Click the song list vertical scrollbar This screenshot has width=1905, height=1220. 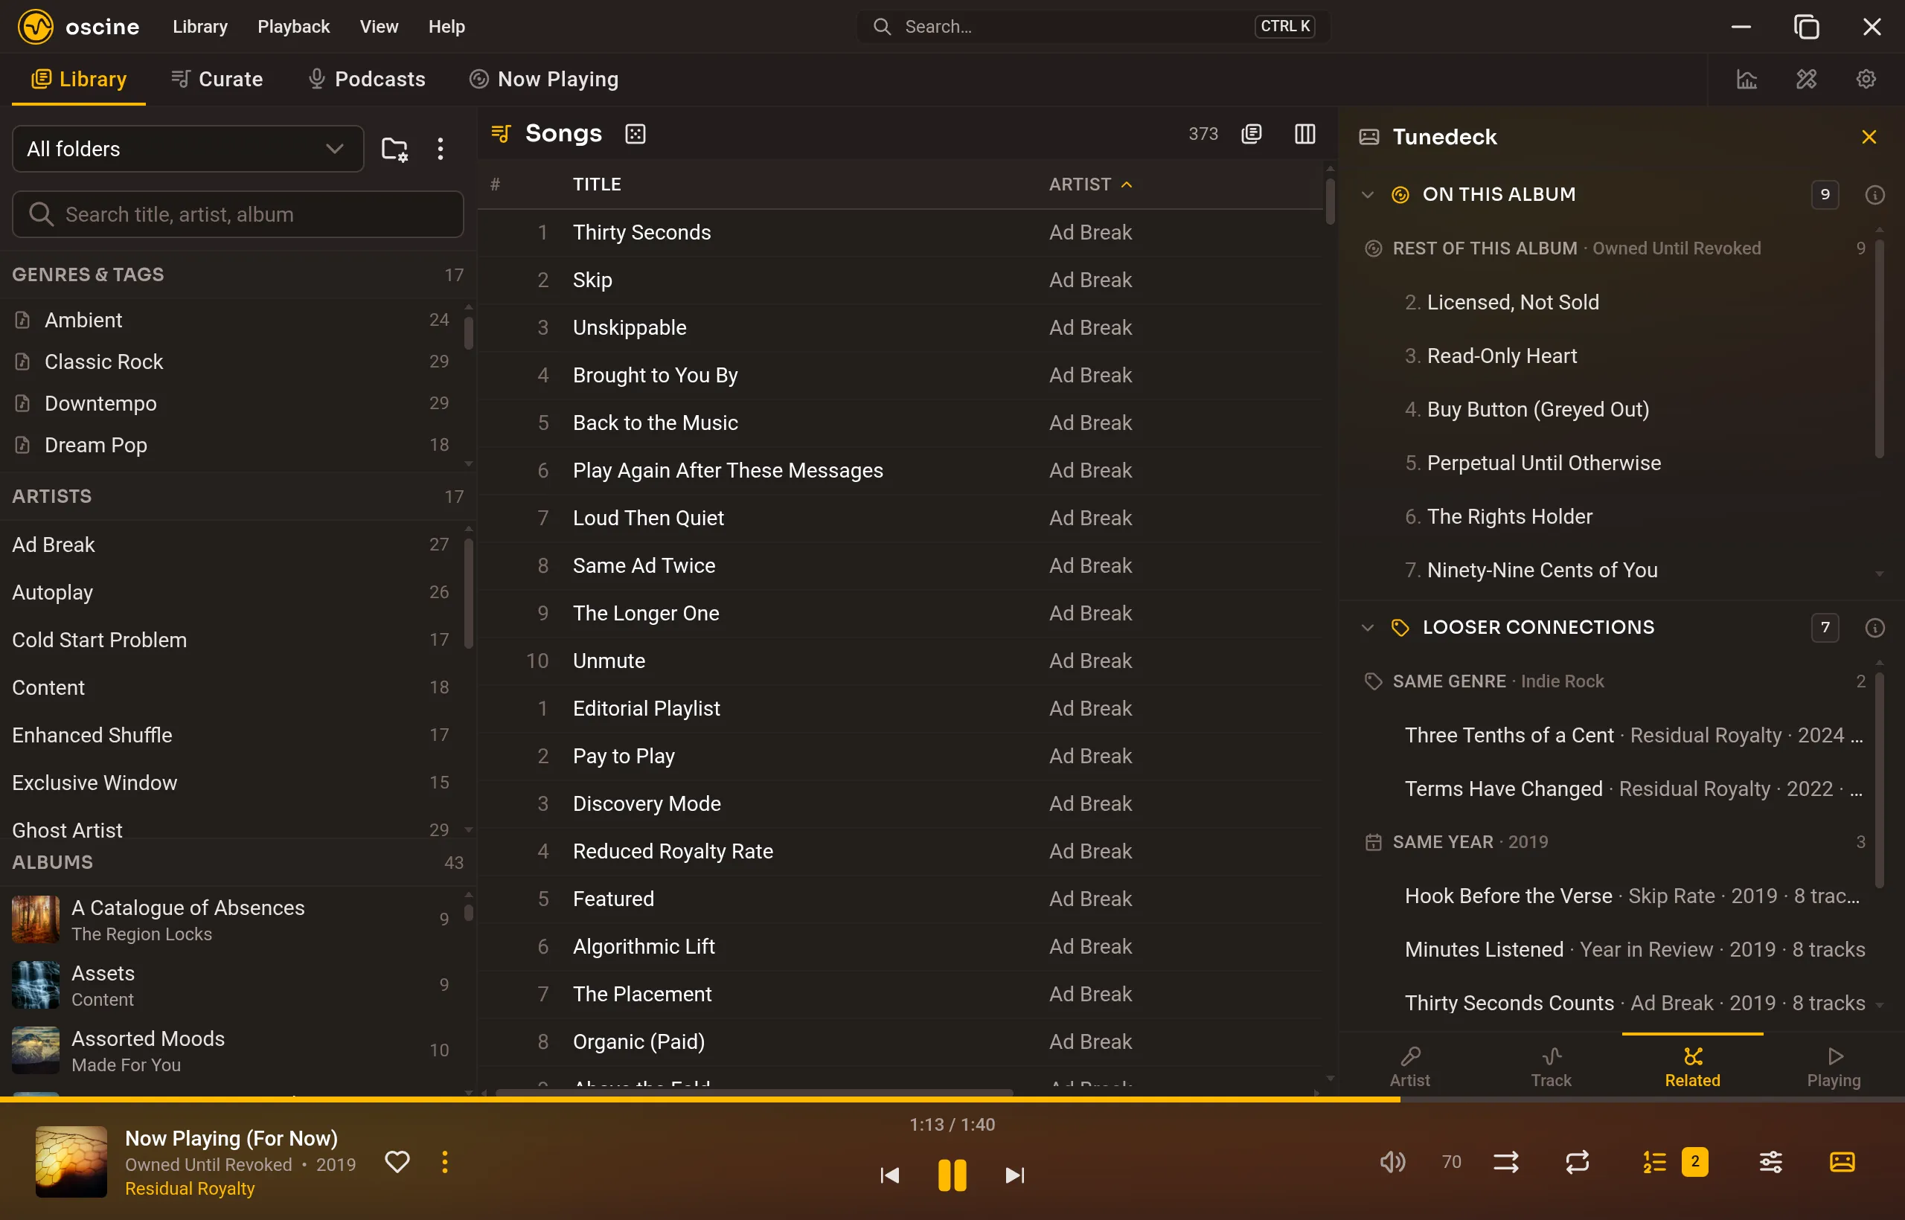coord(1330,201)
